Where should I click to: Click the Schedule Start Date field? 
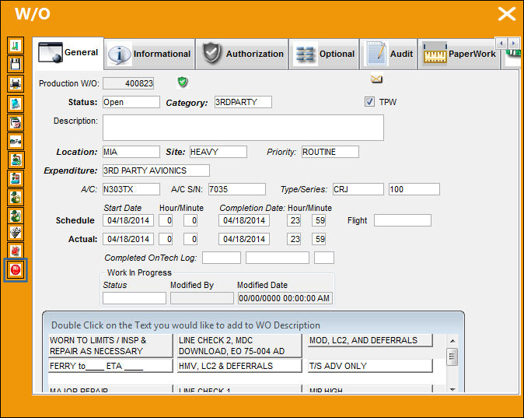point(128,220)
